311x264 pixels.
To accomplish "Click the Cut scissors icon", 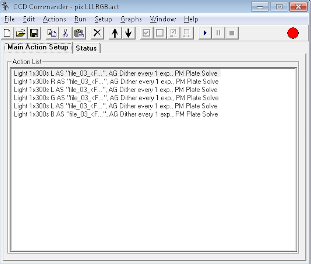I will (x=65, y=33).
